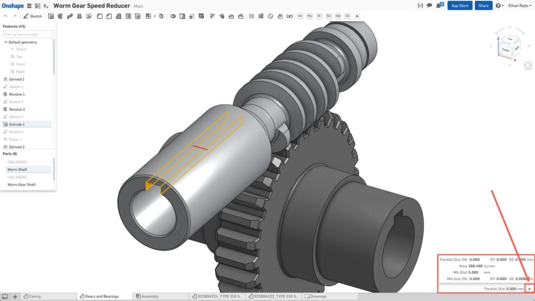Open the Drawings tab

(318, 296)
